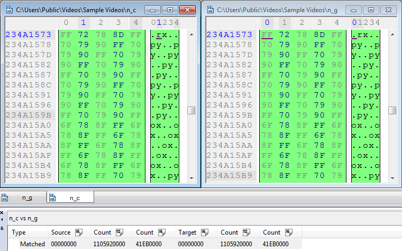
Task: Click address 234A1573 in n_c window
Action: (x=29, y=34)
